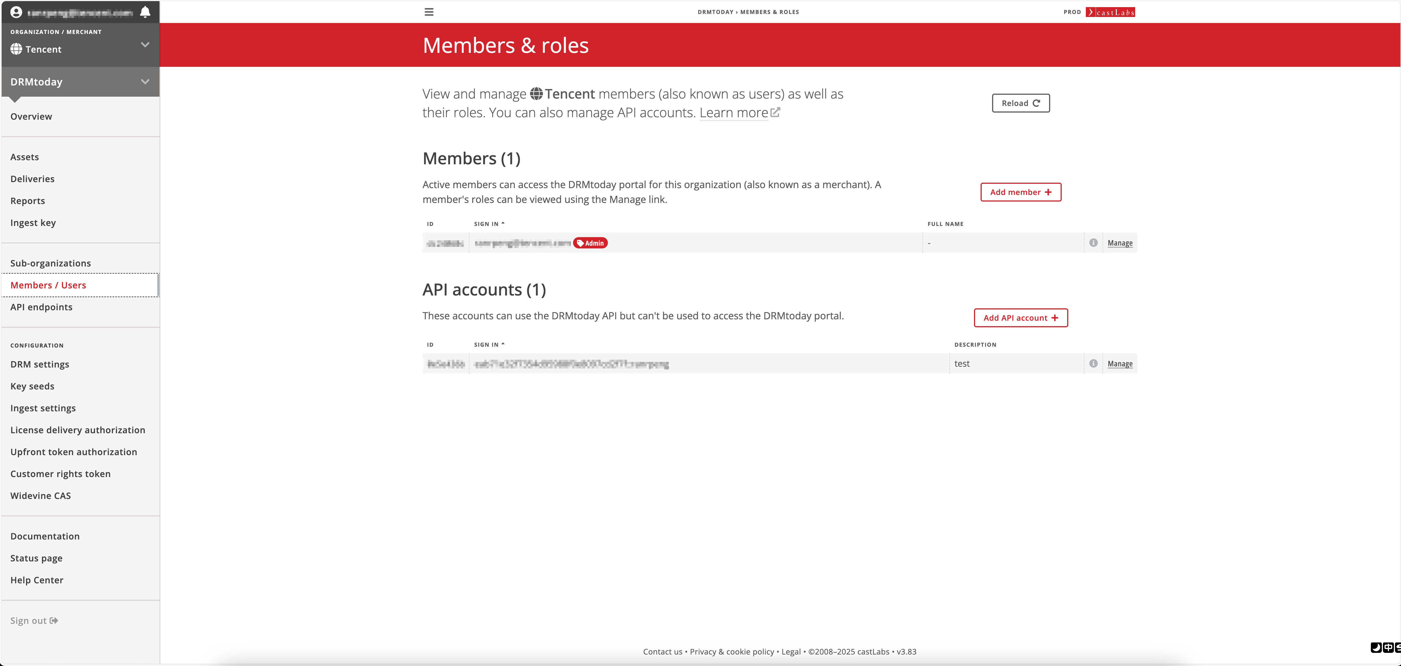Collapse the DRMtoday section chevron
Image resolution: width=1401 pixels, height=666 pixels.
click(x=145, y=82)
